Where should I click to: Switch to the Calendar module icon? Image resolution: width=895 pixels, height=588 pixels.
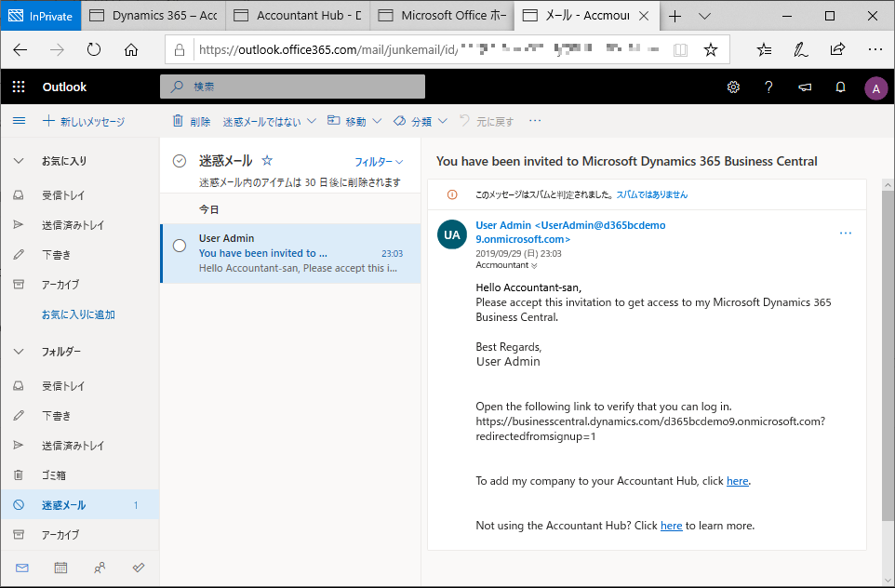(60, 568)
